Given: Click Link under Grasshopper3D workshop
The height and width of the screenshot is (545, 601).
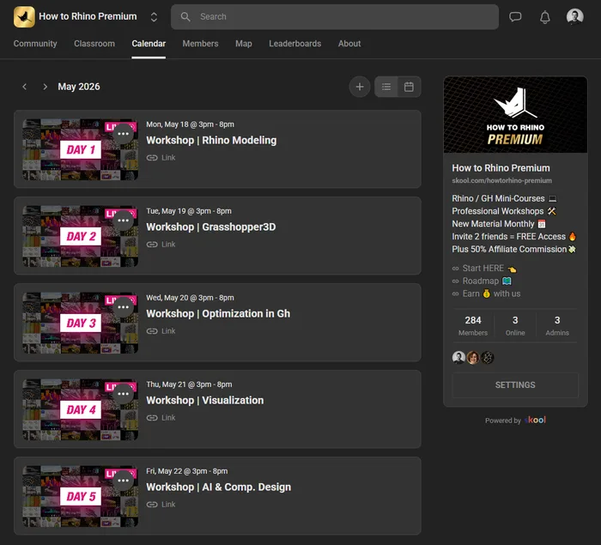Looking at the screenshot, I should pyautogui.click(x=161, y=244).
